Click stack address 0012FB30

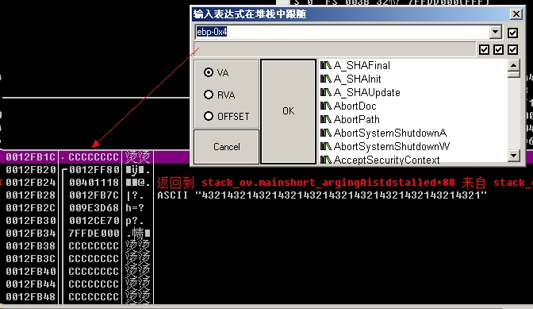pyautogui.click(x=30, y=221)
